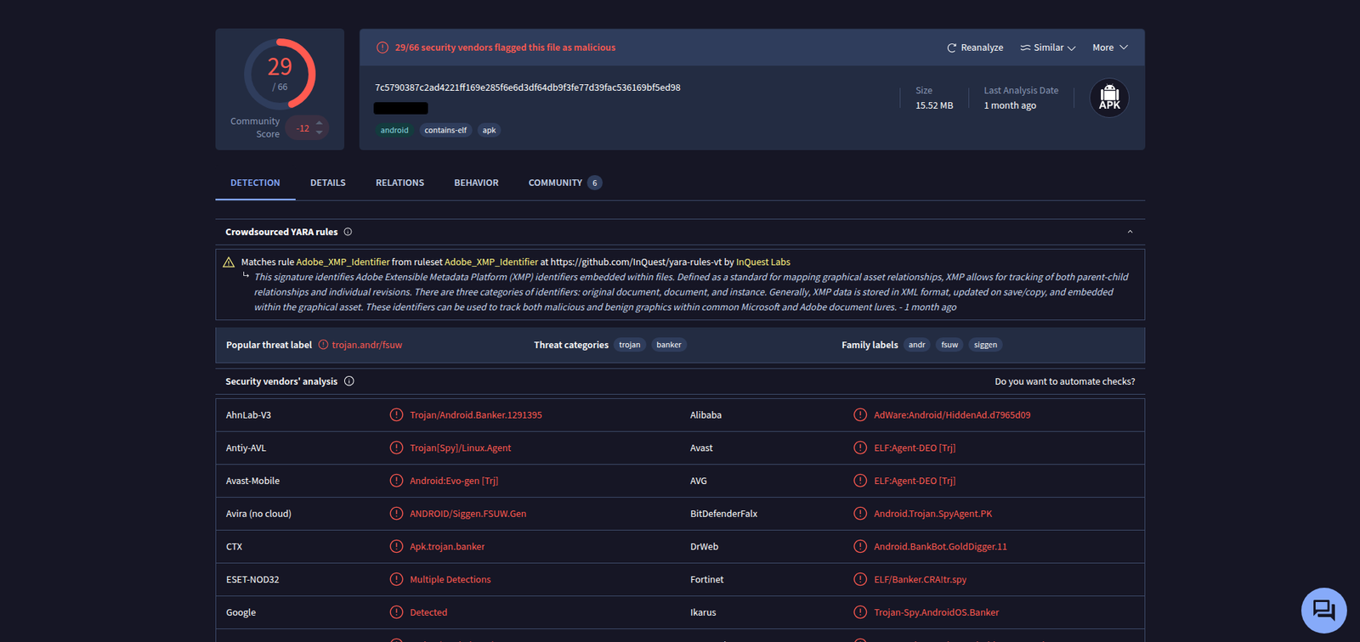Click the alert icon in the DrWeb row
Image resolution: width=1360 pixels, height=642 pixels.
[860, 546]
